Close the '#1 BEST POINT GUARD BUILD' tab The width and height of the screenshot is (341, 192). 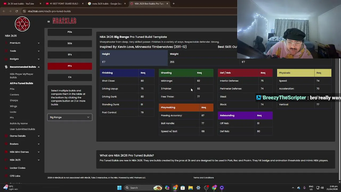click(83, 4)
